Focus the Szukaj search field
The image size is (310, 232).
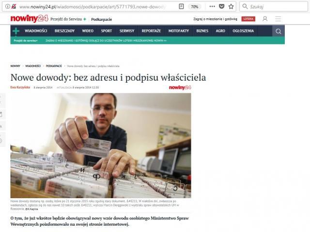click(x=274, y=7)
